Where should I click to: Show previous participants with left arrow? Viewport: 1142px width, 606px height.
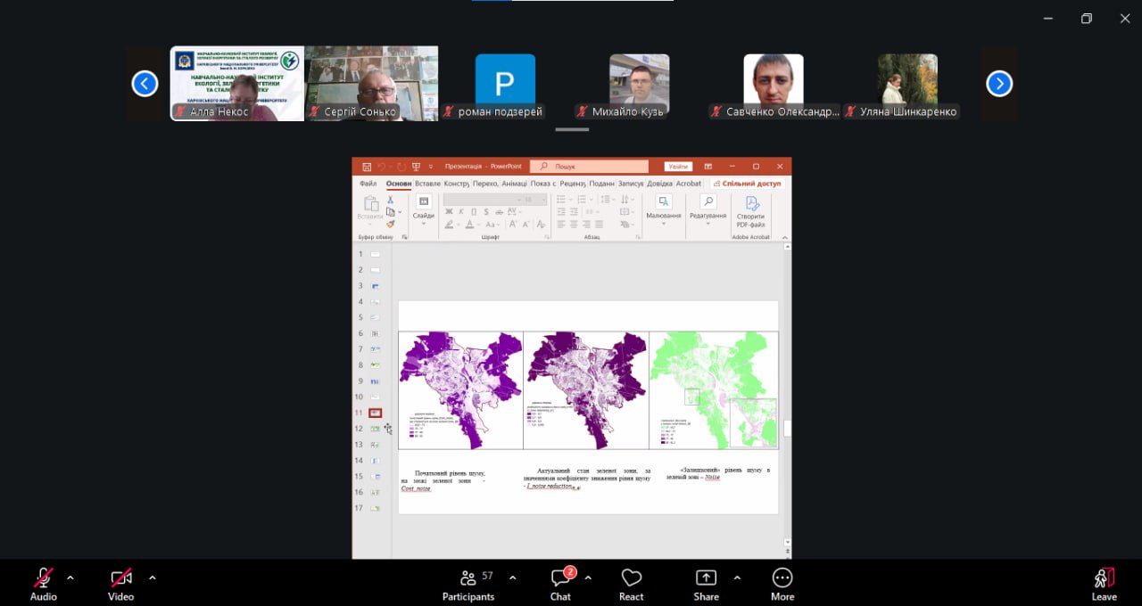pyautogui.click(x=145, y=84)
